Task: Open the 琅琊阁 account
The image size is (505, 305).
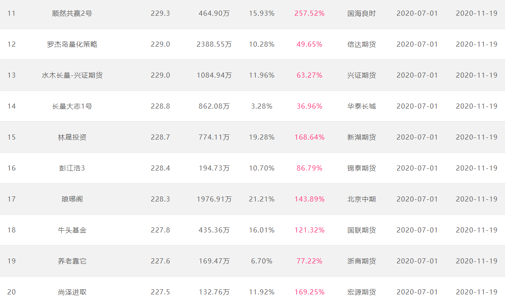Action: pyautogui.click(x=72, y=199)
